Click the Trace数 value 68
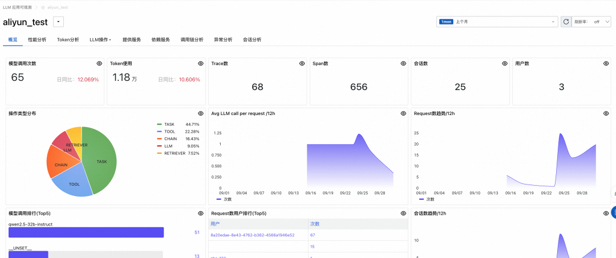The height and width of the screenshot is (258, 616). [x=257, y=87]
